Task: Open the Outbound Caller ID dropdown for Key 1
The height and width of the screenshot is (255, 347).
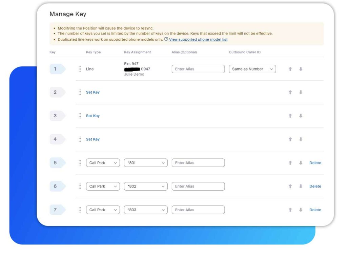Action: [x=252, y=69]
